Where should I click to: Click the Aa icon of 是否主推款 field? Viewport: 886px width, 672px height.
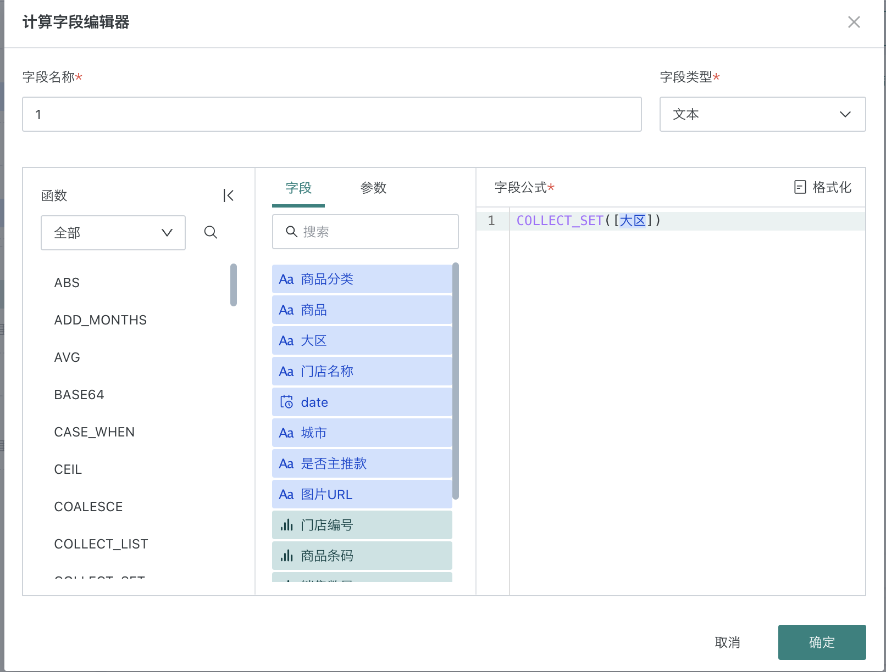coord(286,464)
